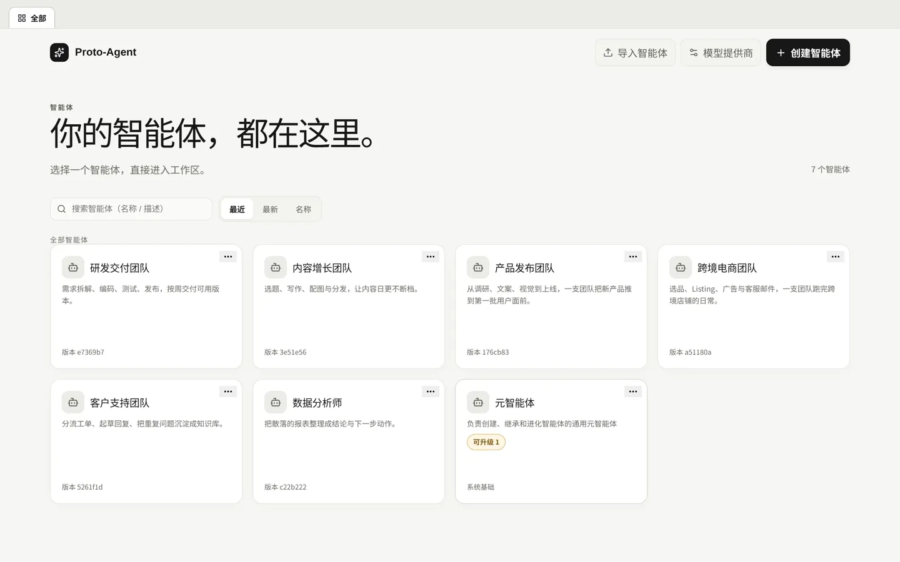
Task: Click the 7 个智能体 count text
Action: pyautogui.click(x=830, y=169)
